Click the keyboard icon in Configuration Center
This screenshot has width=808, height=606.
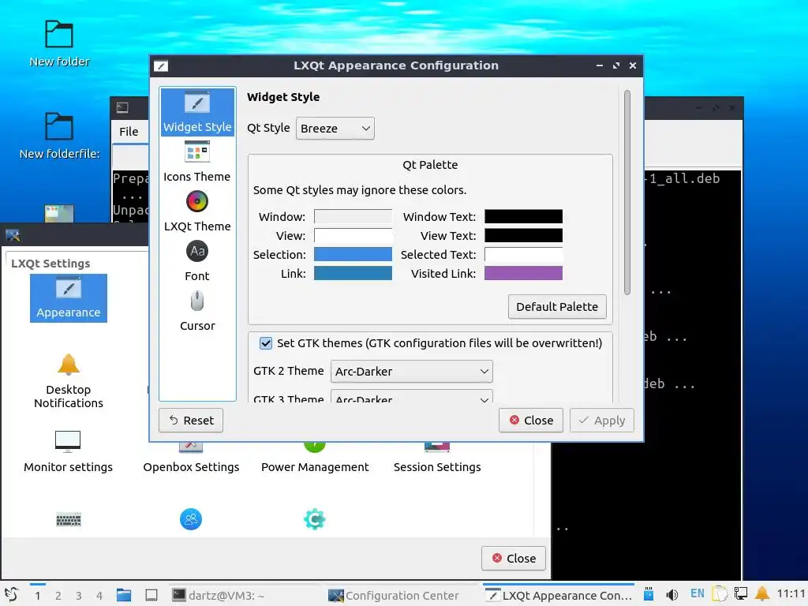pos(69,519)
